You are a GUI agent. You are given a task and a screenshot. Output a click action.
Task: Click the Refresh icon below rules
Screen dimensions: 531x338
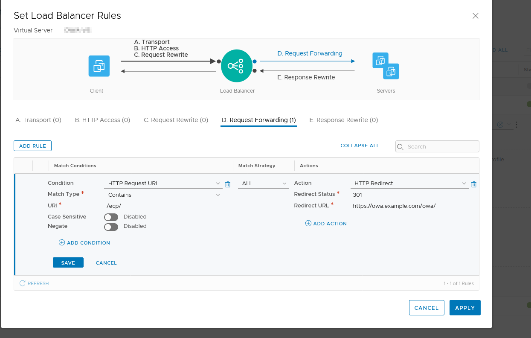click(23, 283)
